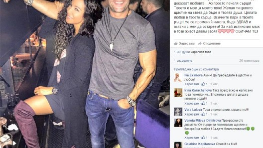Viewport: 263px width, 148px height.
Task: Click the like count icon on Veneta Mileva-Dimitrova's comment
Action: click(x=204, y=137)
